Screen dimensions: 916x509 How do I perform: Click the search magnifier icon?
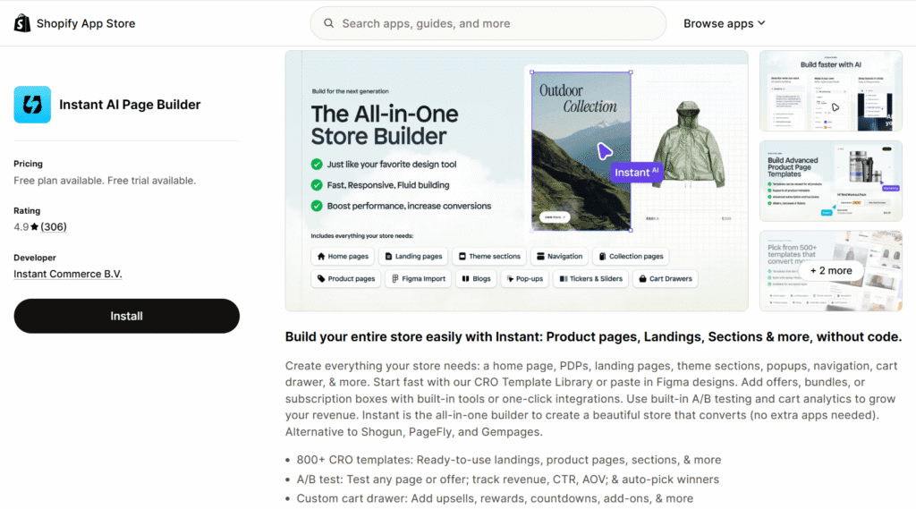(x=329, y=23)
